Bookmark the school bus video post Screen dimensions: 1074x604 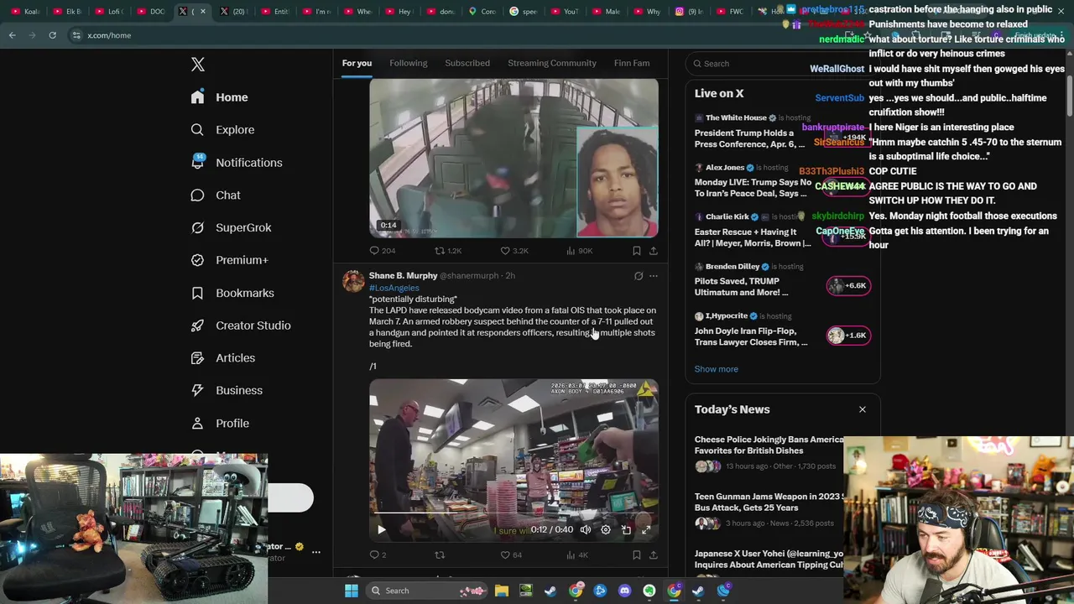click(x=637, y=251)
